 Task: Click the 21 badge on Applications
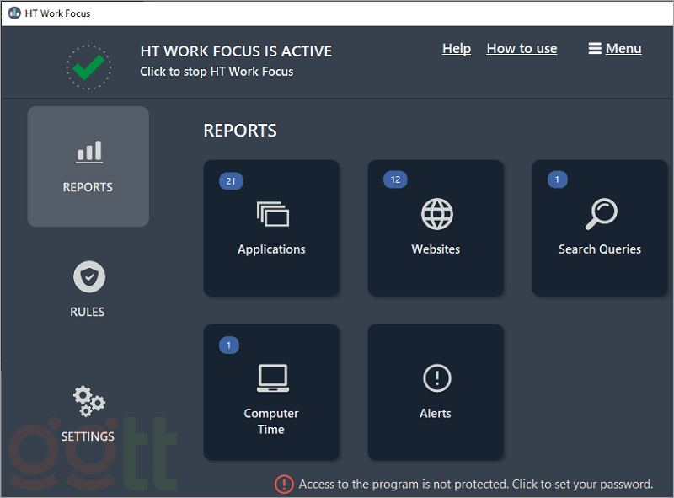(x=231, y=180)
